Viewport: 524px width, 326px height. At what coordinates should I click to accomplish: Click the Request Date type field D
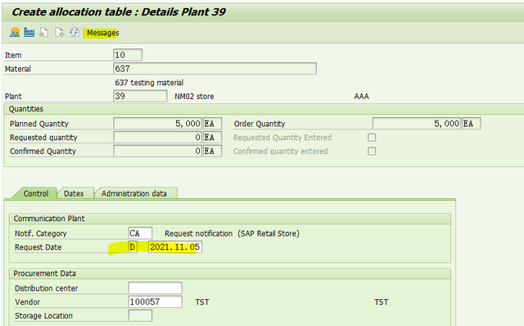(133, 247)
